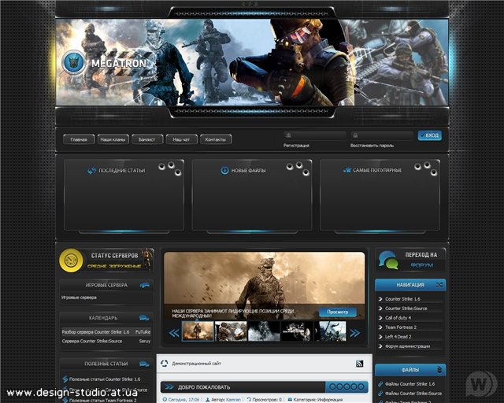The height and width of the screenshot is (403, 504).
Task: Click the star icon beside Самые популярные
Action: click(x=346, y=170)
